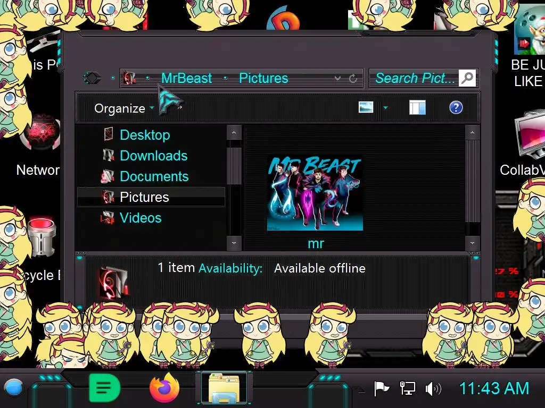This screenshot has height=408, width=545.
Task: Open Videos in the navigation pane
Action: (x=141, y=218)
